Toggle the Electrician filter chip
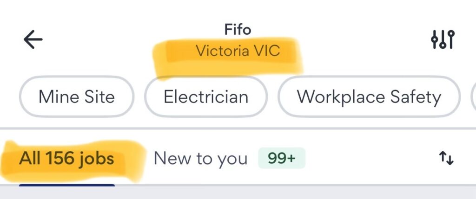The image size is (476, 199). (x=206, y=97)
